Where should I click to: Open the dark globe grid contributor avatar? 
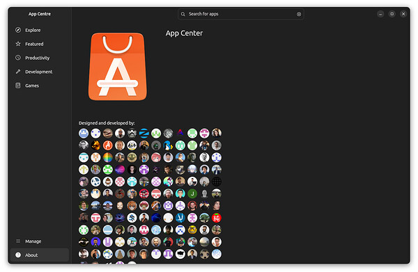(217, 182)
